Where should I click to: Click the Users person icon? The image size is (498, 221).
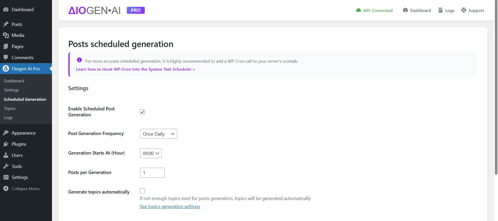click(6, 155)
